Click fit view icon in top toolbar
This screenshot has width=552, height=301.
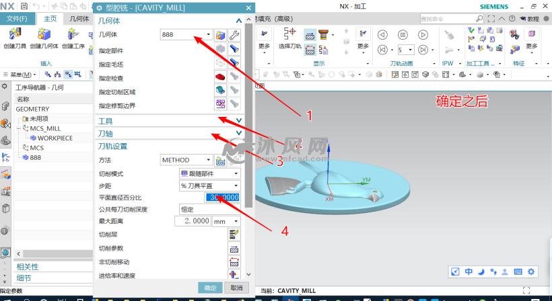(446, 75)
